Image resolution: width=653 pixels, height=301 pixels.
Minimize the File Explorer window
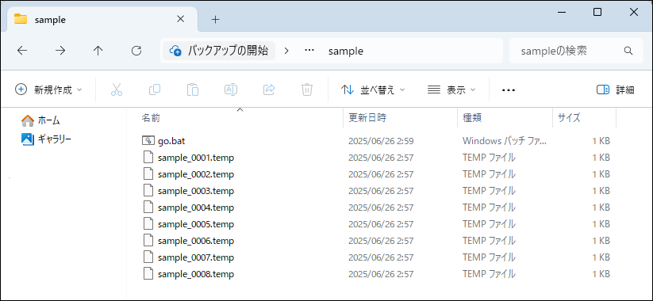point(563,12)
